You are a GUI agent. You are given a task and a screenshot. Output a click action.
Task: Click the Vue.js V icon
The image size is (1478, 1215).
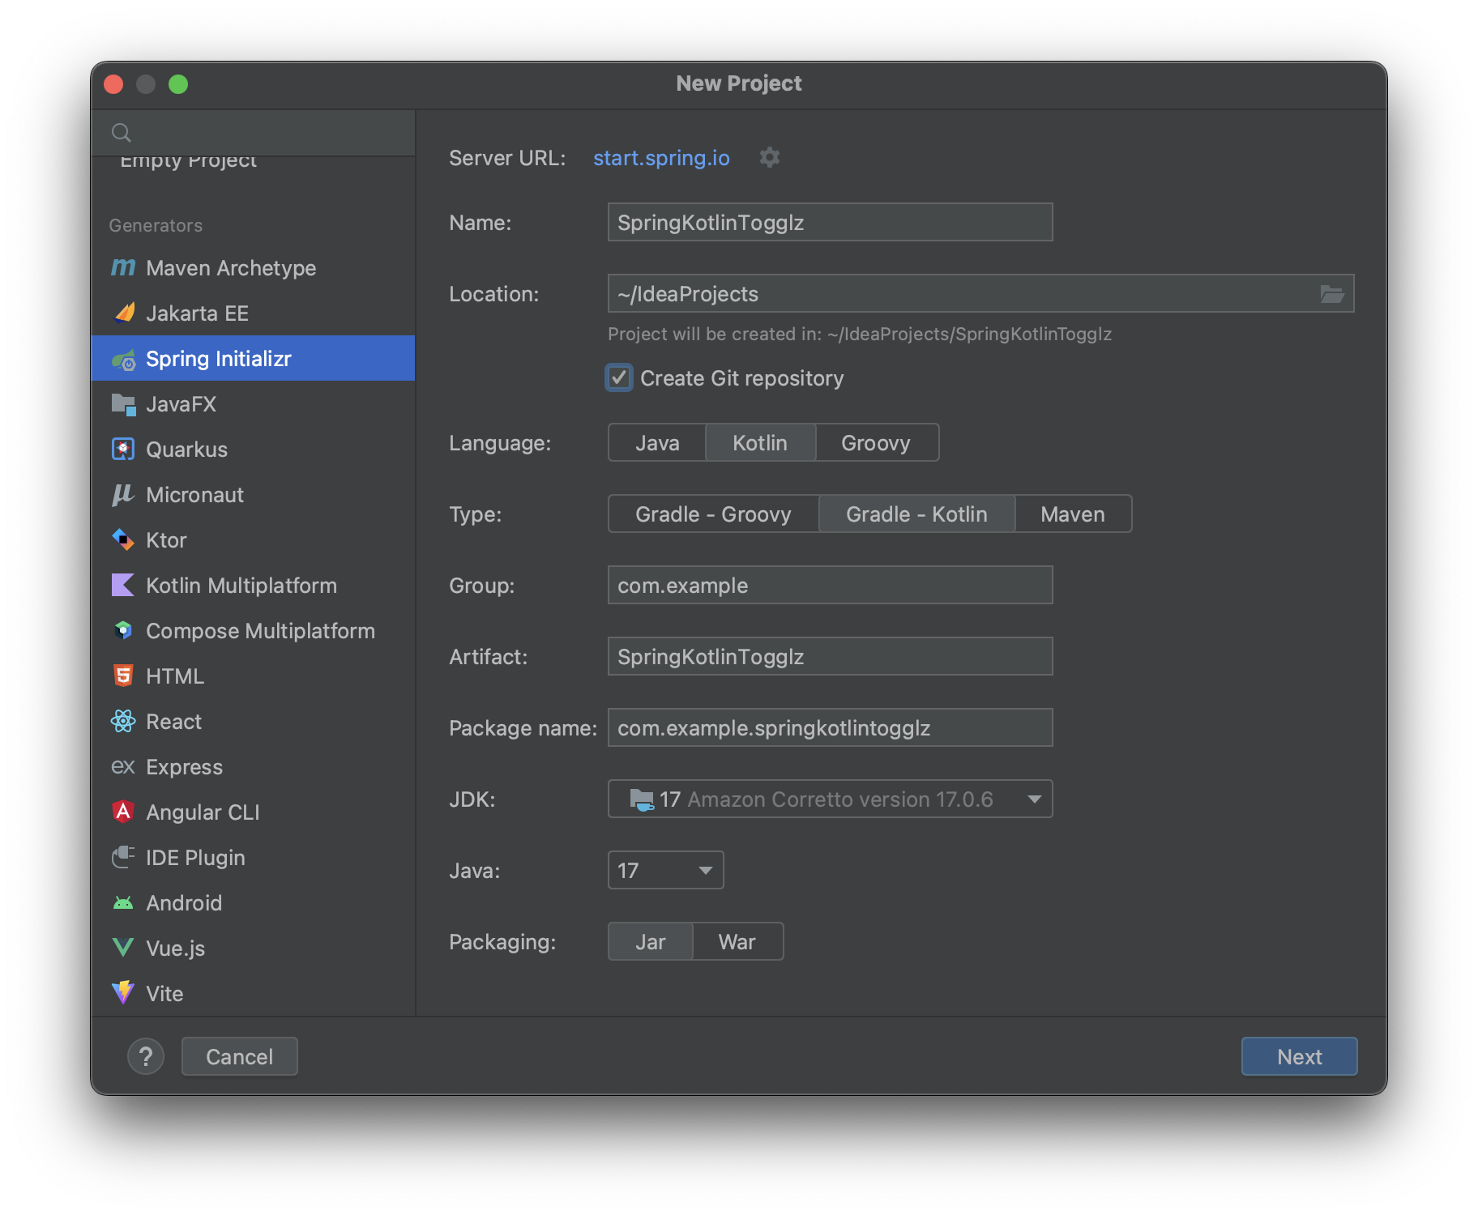123,948
